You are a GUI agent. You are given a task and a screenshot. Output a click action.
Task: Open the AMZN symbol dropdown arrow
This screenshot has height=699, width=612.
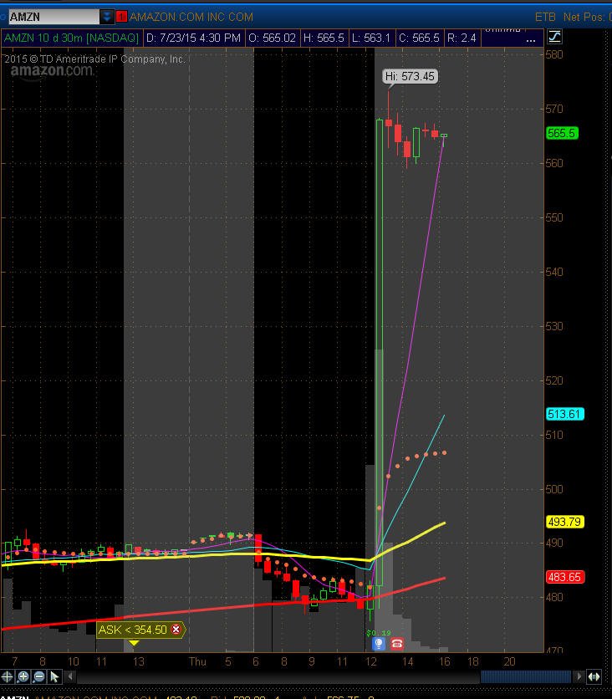click(x=107, y=17)
